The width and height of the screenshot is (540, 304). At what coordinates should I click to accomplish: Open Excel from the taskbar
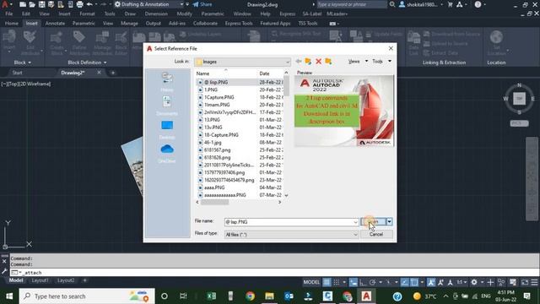(211, 296)
